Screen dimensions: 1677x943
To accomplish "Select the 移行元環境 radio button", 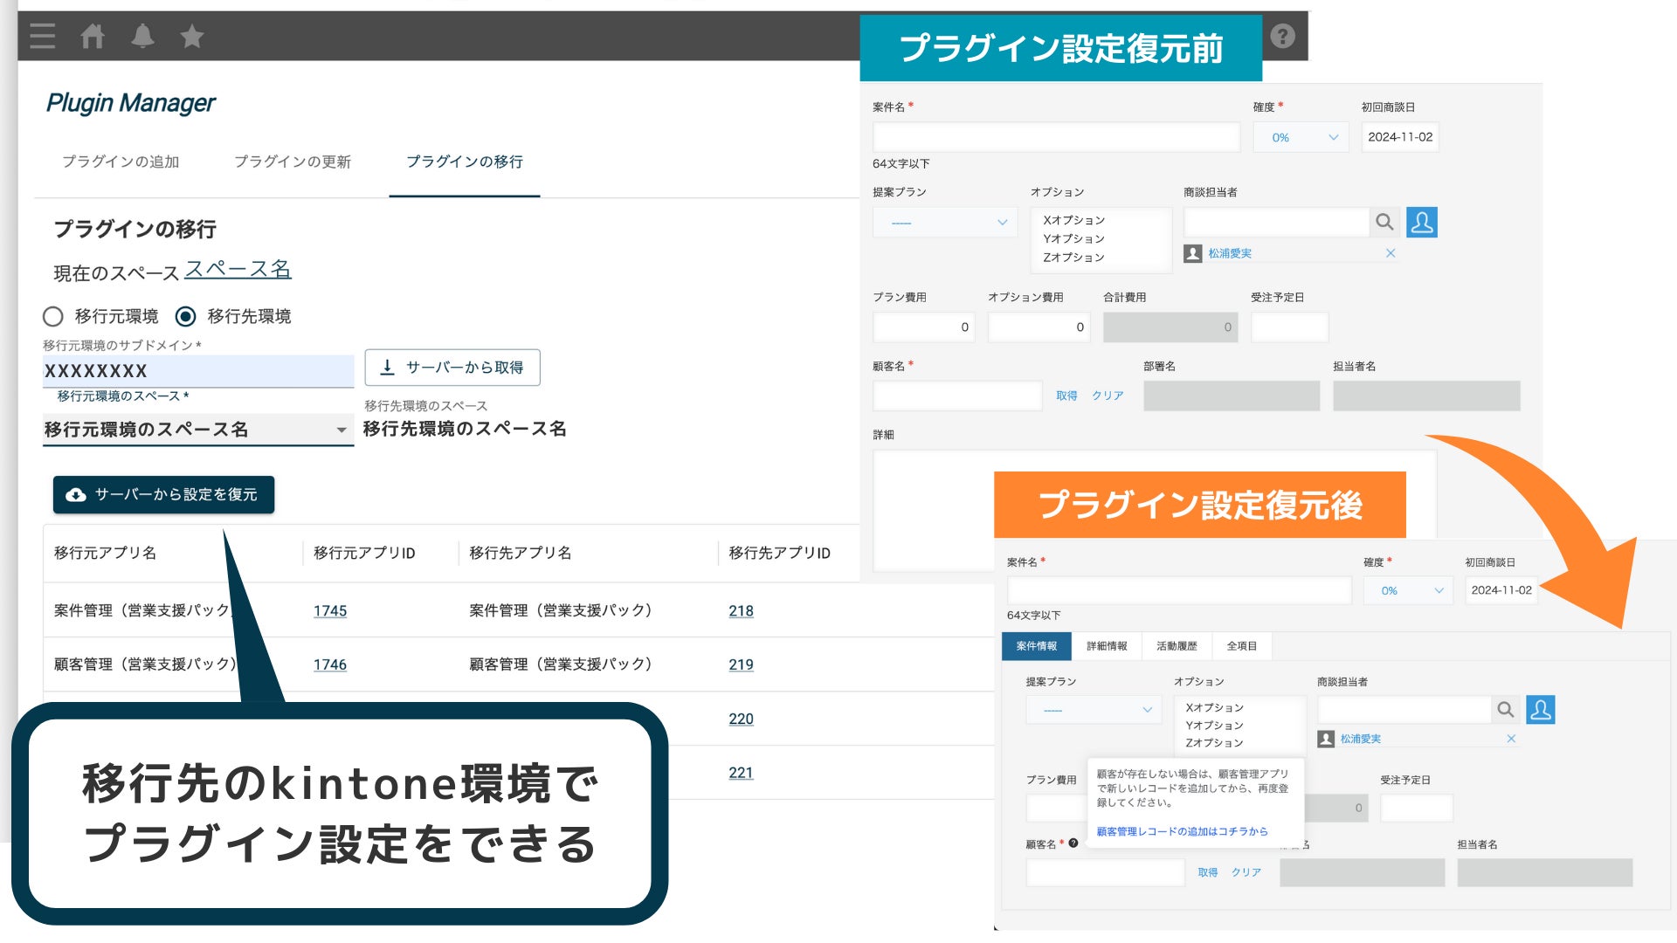I will (53, 316).
